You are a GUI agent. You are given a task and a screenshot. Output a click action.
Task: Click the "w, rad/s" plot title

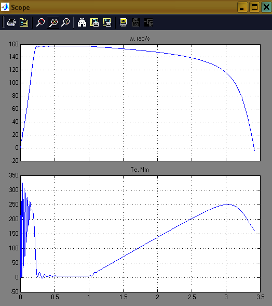(140, 39)
